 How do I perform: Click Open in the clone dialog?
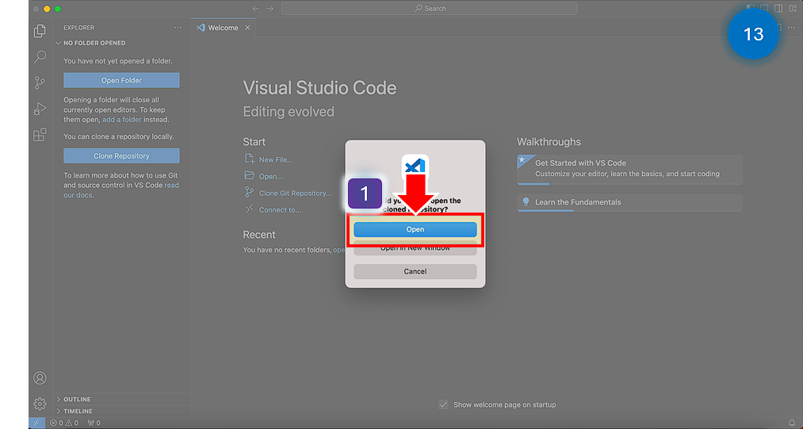(415, 230)
